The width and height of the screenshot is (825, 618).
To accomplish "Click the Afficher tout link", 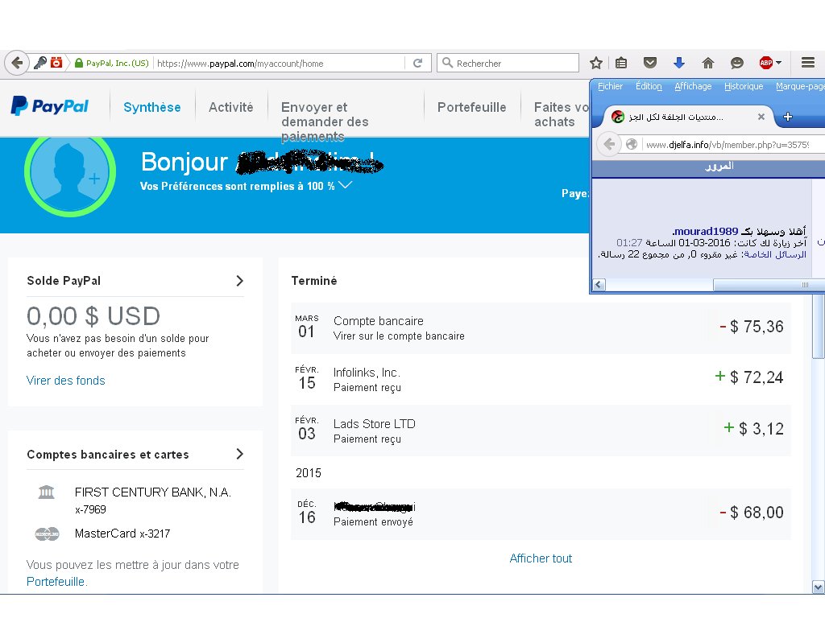I will click(x=541, y=558).
